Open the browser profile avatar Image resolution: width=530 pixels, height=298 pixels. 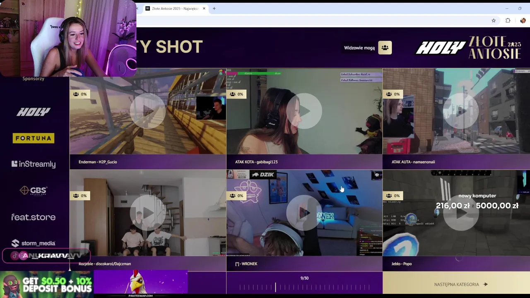click(x=523, y=21)
